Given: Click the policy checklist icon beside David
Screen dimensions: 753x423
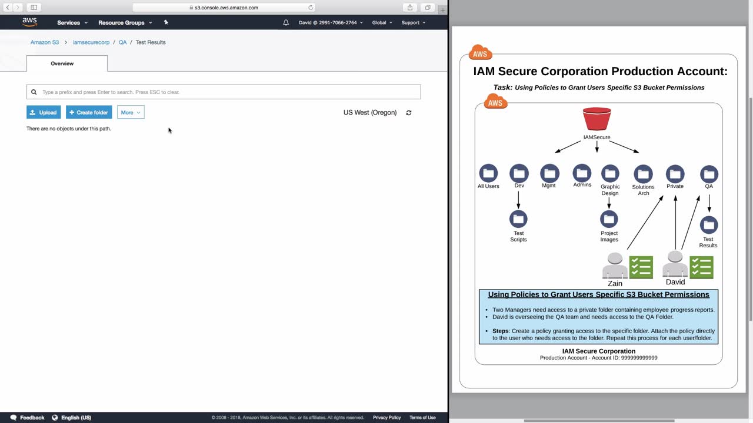Looking at the screenshot, I should click(701, 267).
